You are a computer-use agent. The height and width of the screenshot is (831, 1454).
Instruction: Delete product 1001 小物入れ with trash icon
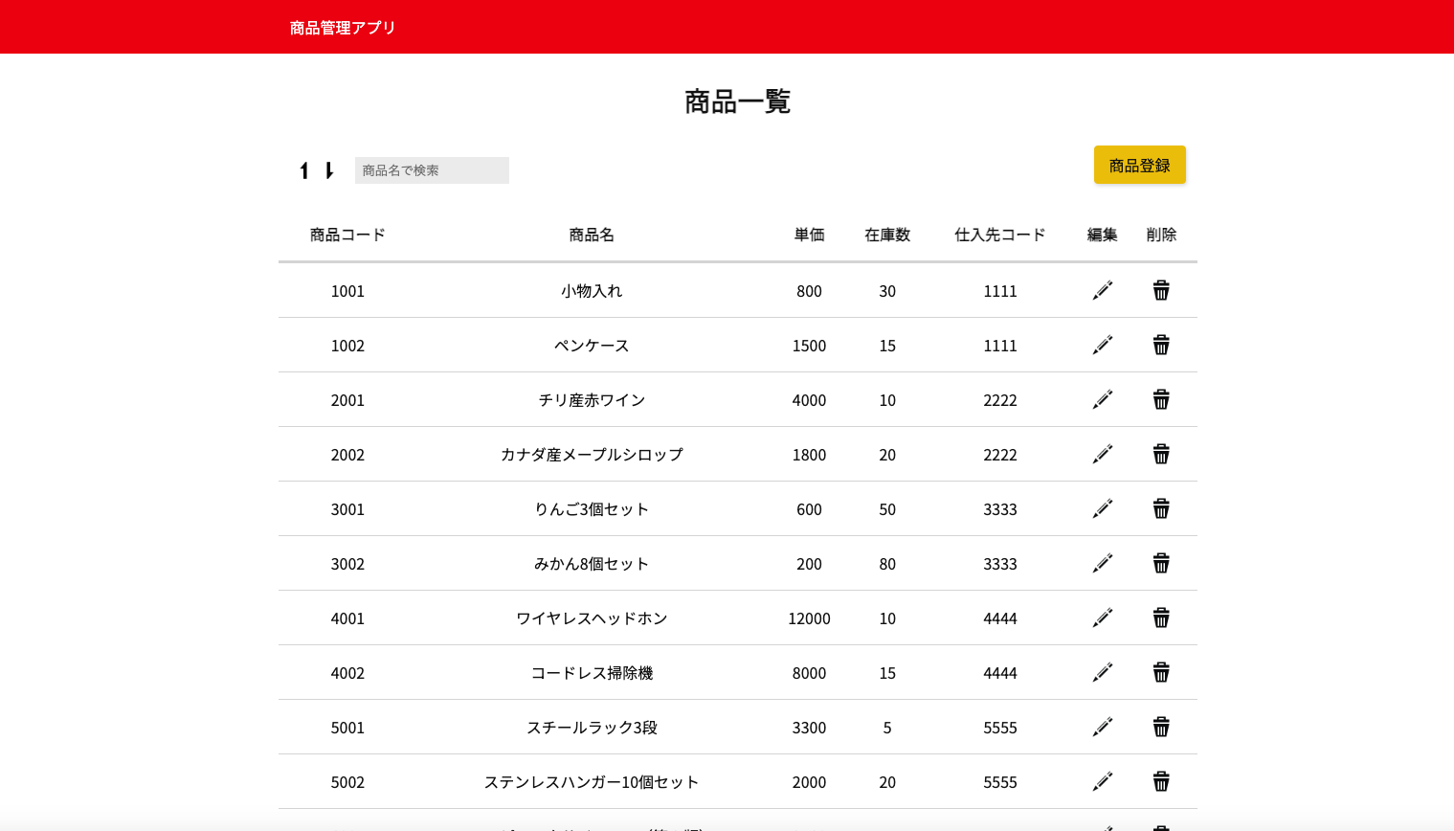pos(1161,290)
